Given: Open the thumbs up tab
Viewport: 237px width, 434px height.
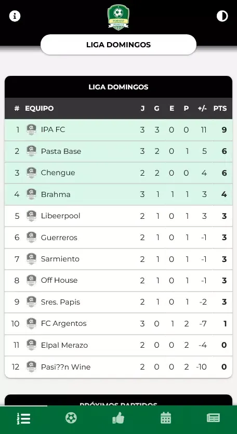Looking at the screenshot, I should tap(118, 418).
